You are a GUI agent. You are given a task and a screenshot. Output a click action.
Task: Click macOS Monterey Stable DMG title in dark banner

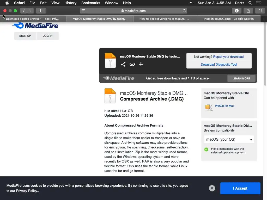(150, 57)
